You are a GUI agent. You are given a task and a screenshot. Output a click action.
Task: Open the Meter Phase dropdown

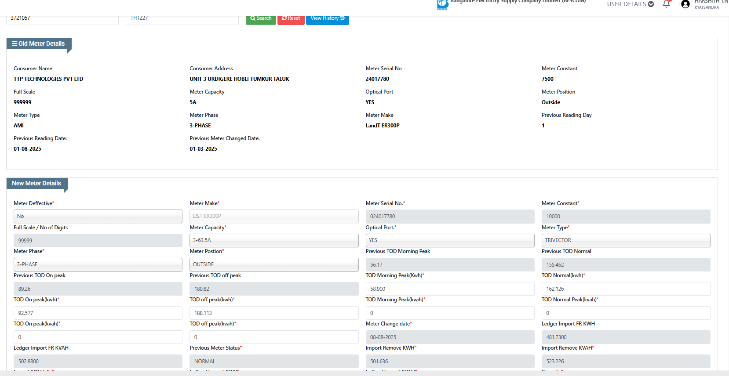tap(98, 264)
